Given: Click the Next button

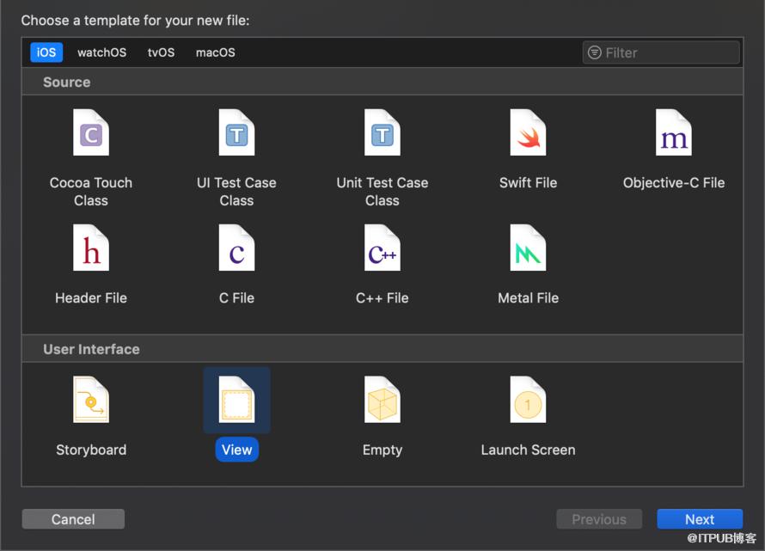Looking at the screenshot, I should tap(700, 519).
